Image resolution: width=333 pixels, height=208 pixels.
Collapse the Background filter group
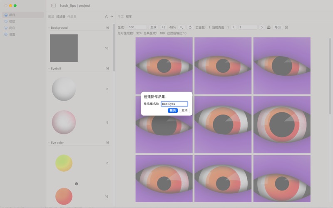[x=49, y=28]
